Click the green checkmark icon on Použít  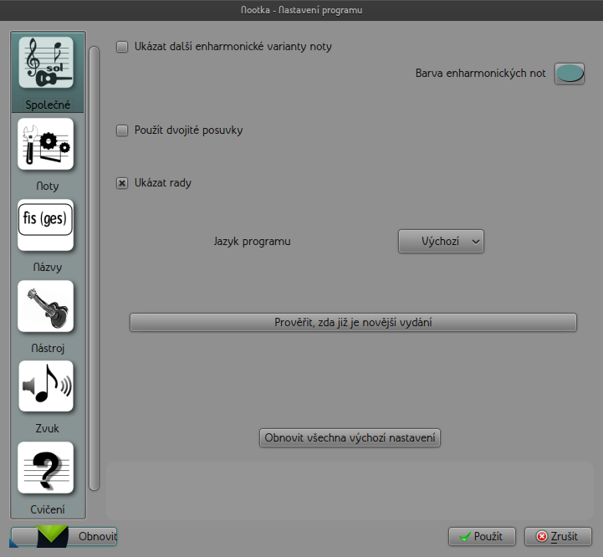465,536
